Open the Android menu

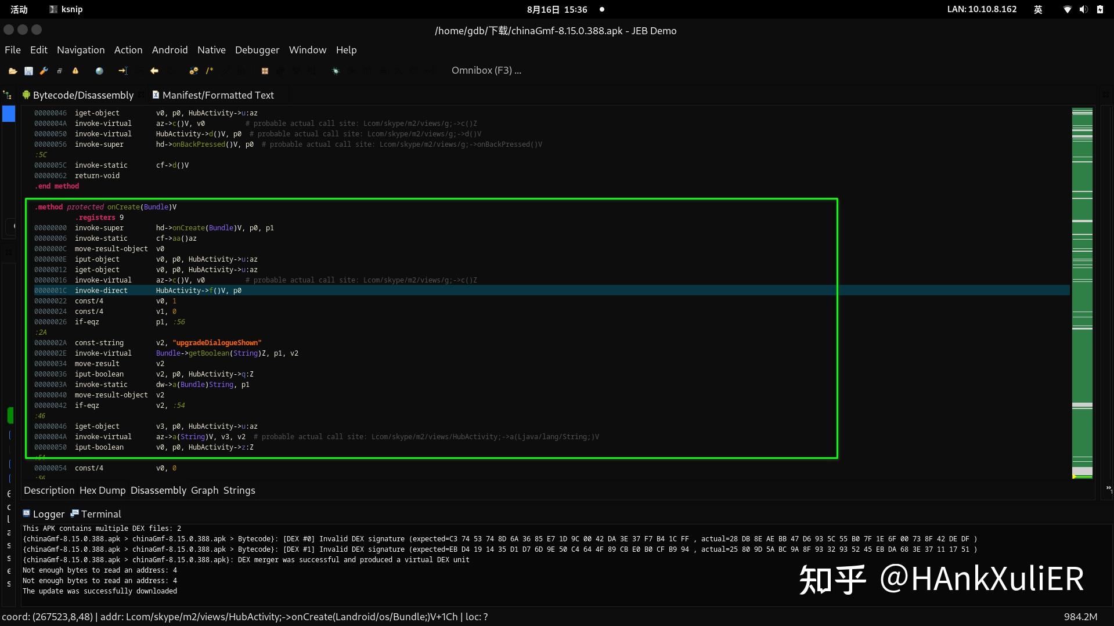[x=169, y=50]
